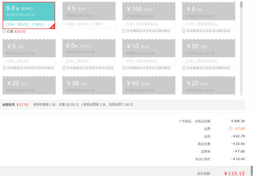Click the [可叠加] tag on the 9.0折 coupon

click(38, 24)
